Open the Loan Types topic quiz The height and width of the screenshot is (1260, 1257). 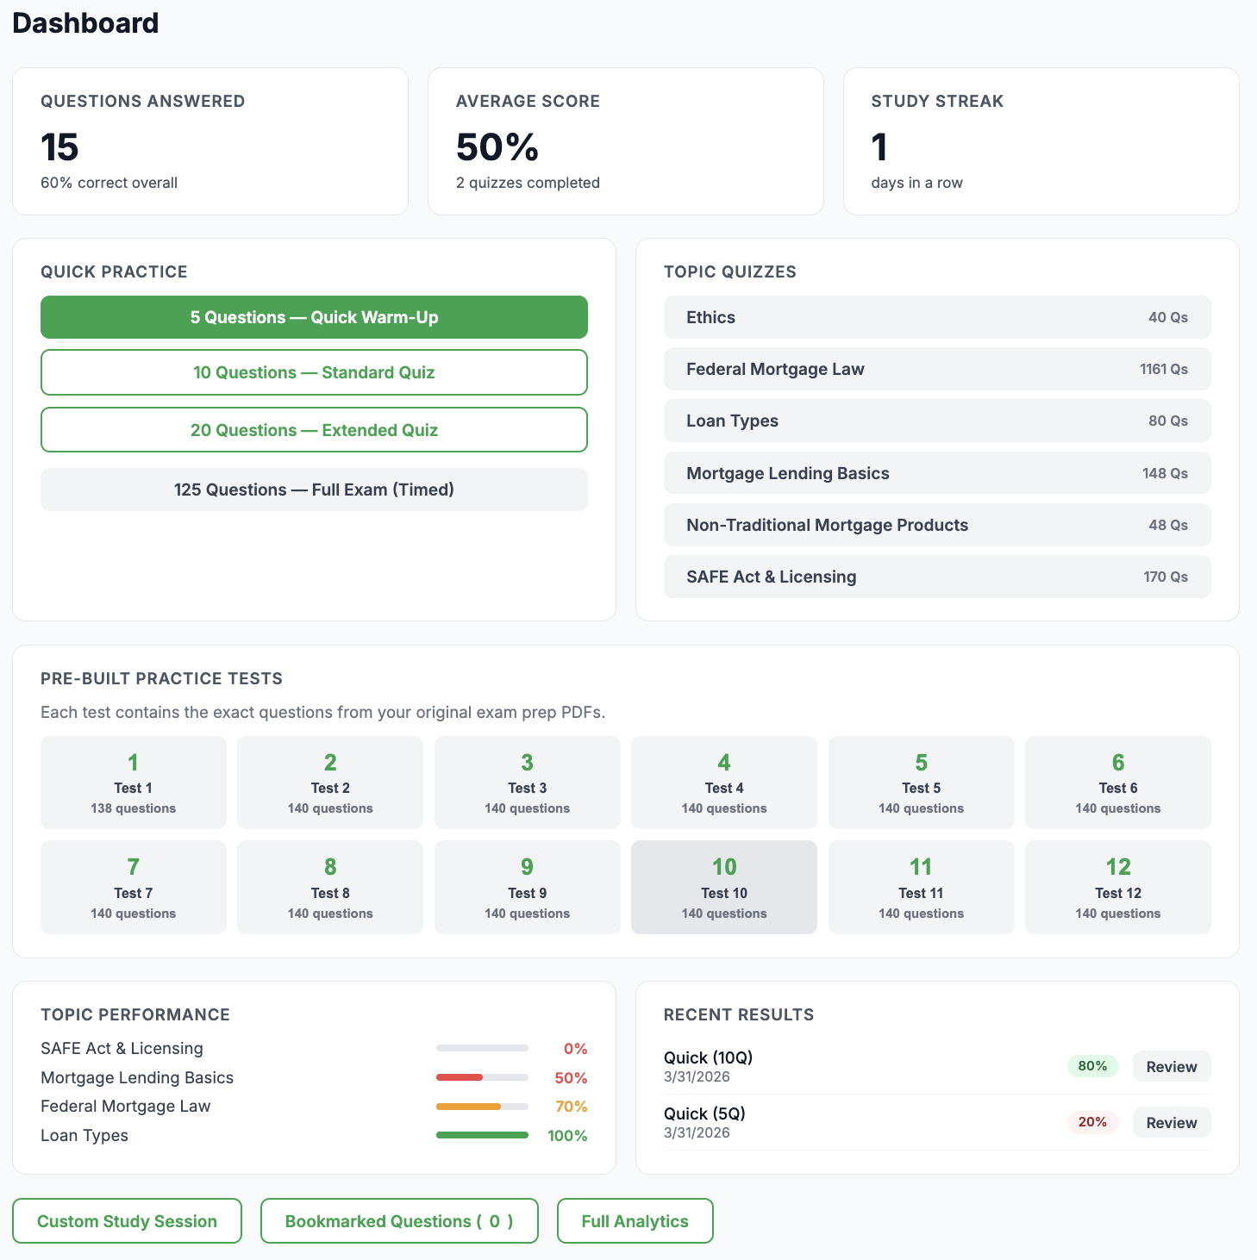coord(937,421)
